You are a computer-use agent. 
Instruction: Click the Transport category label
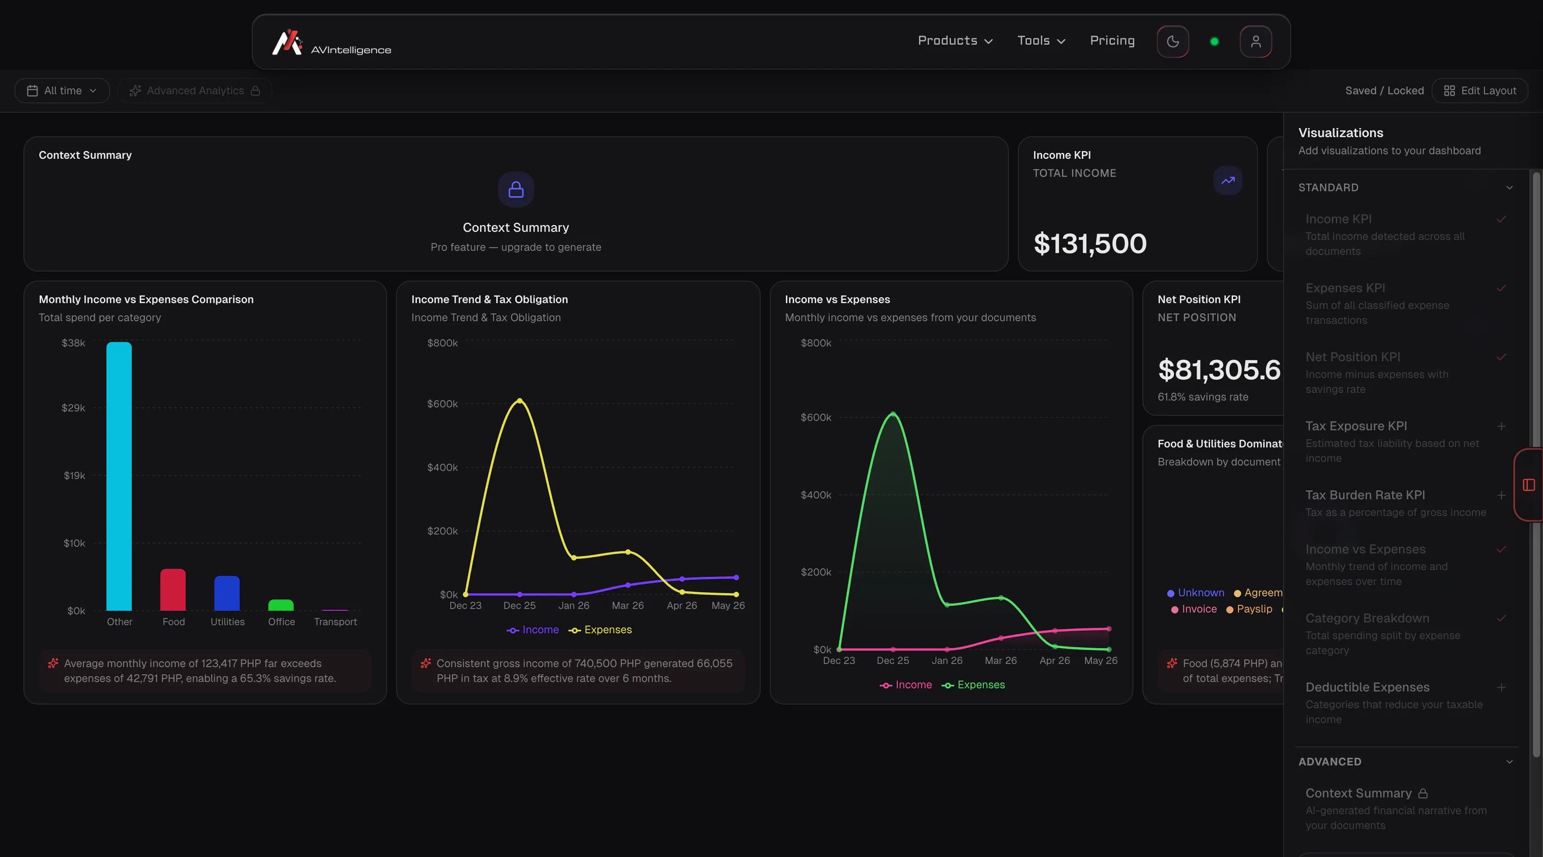click(x=335, y=622)
